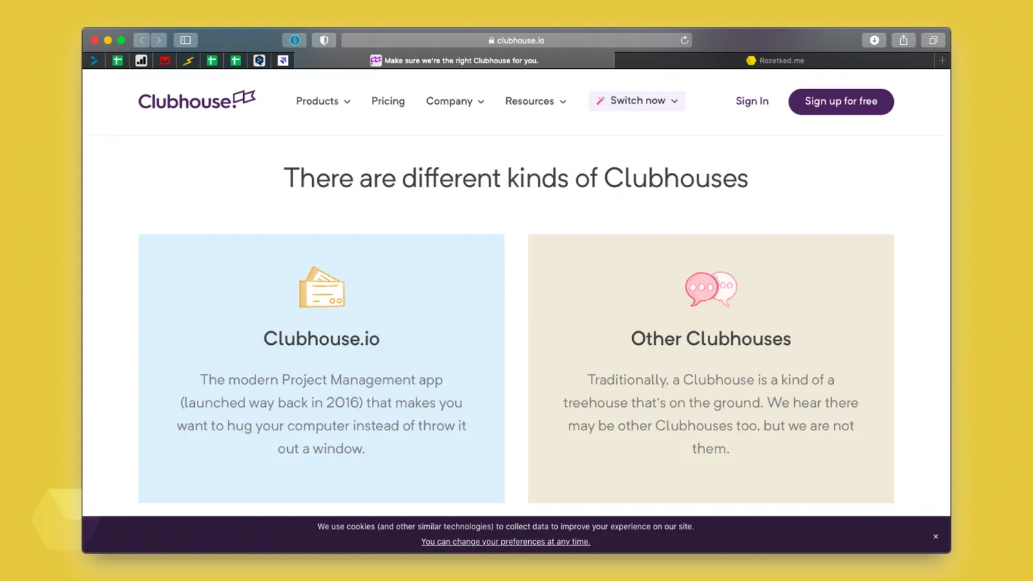1033x581 pixels.
Task: Add a new tab with plus button
Action: pyautogui.click(x=942, y=61)
